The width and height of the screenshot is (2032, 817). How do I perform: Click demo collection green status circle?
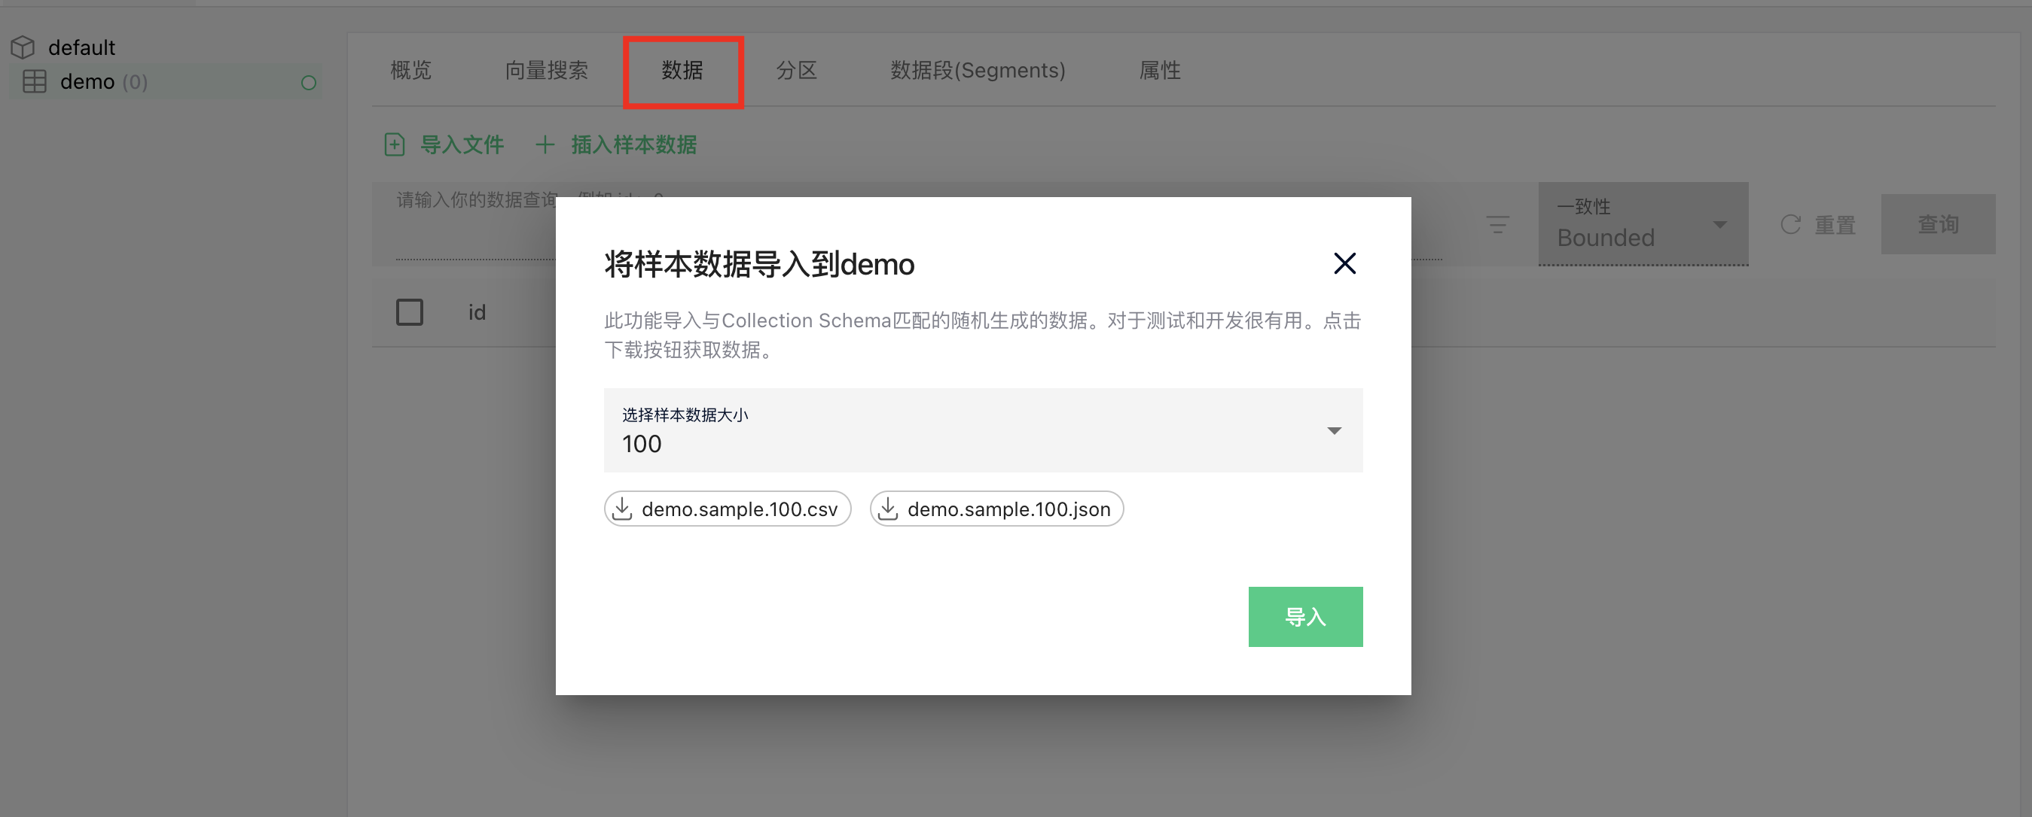(309, 83)
